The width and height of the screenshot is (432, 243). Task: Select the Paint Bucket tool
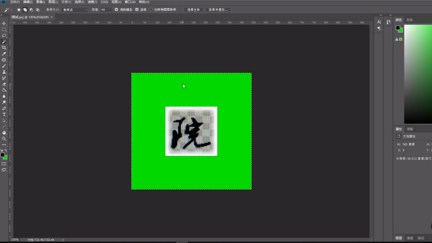4,90
